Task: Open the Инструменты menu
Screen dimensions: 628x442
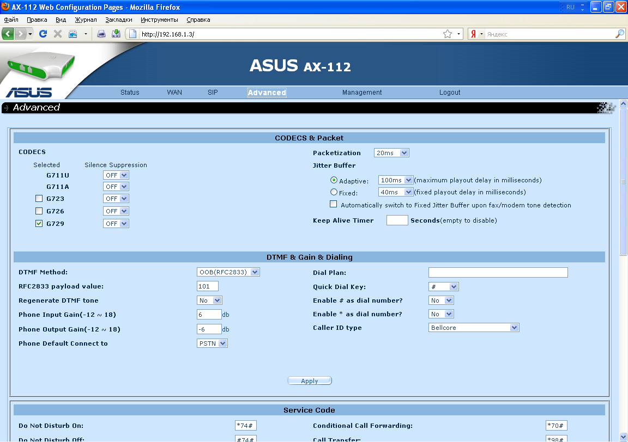Action: [159, 20]
